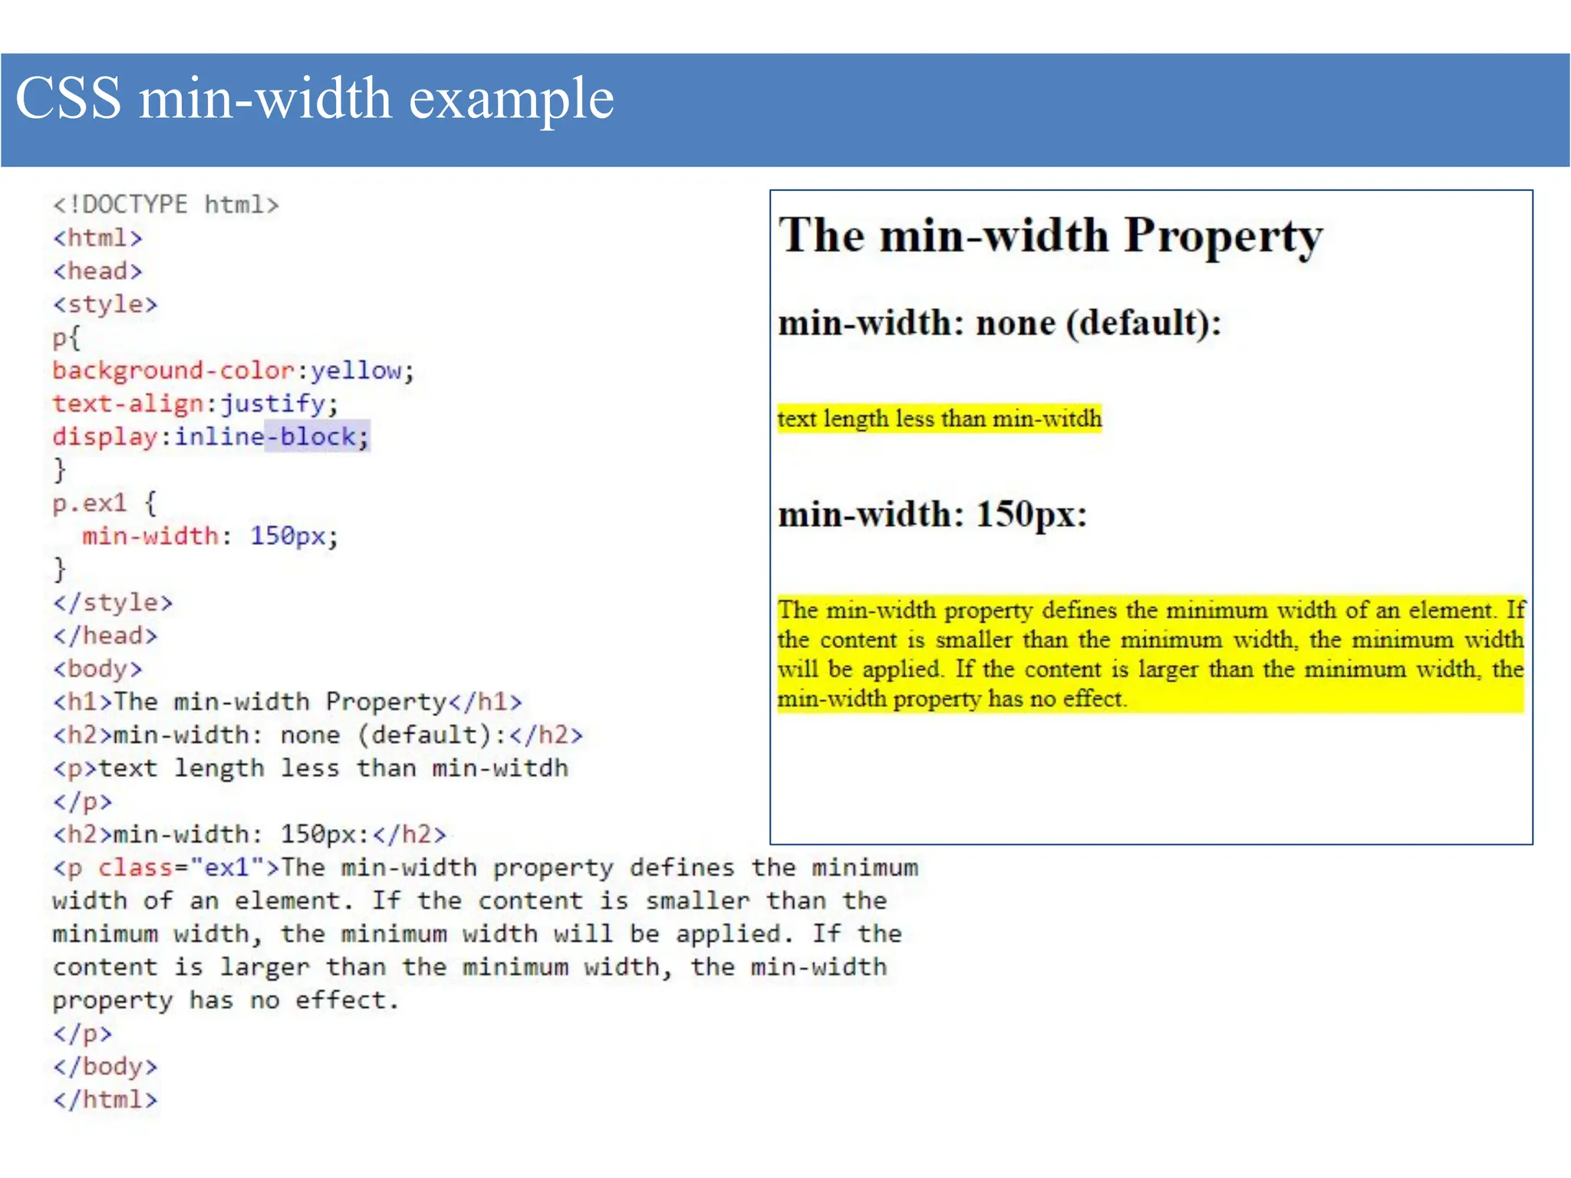
Task: Click the yellow justified paragraph in the preview
Action: pos(1151,654)
